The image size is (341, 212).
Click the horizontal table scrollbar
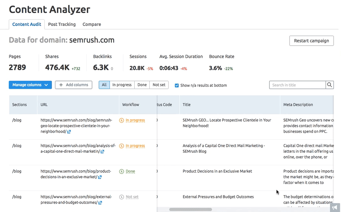tap(191, 209)
